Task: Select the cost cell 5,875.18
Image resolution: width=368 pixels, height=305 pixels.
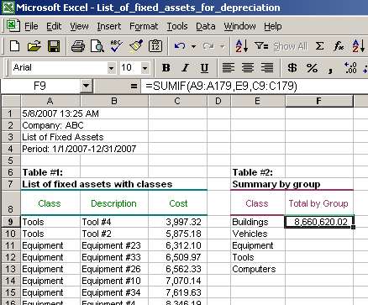Action: (177, 234)
